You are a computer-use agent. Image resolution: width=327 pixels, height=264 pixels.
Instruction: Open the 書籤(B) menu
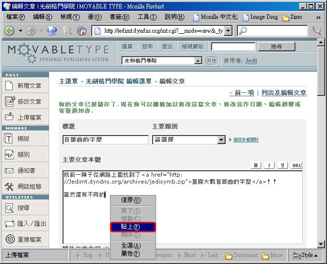(x=120, y=17)
